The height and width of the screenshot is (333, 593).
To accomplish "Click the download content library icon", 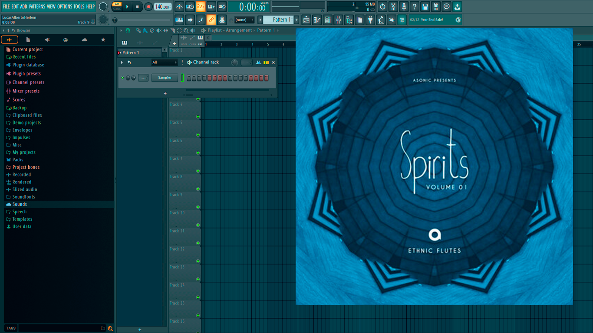I will [457, 7].
